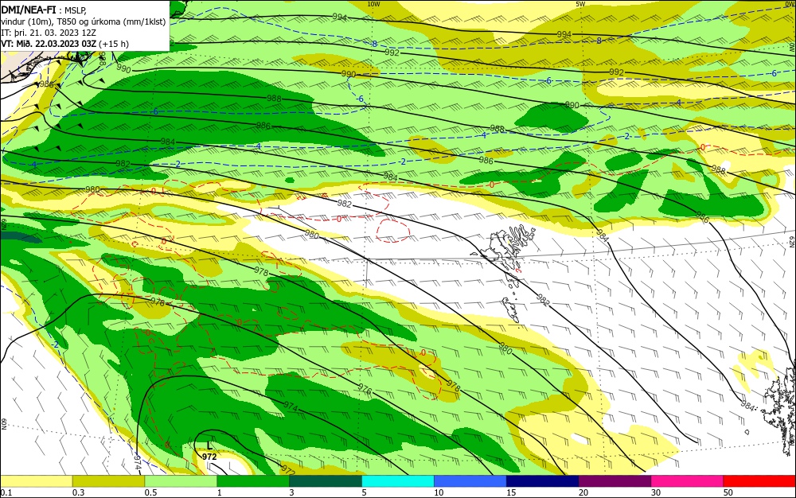Select the purple 20–30 legend swatch
Viewport: 796px width, 498px height.
pos(615,481)
